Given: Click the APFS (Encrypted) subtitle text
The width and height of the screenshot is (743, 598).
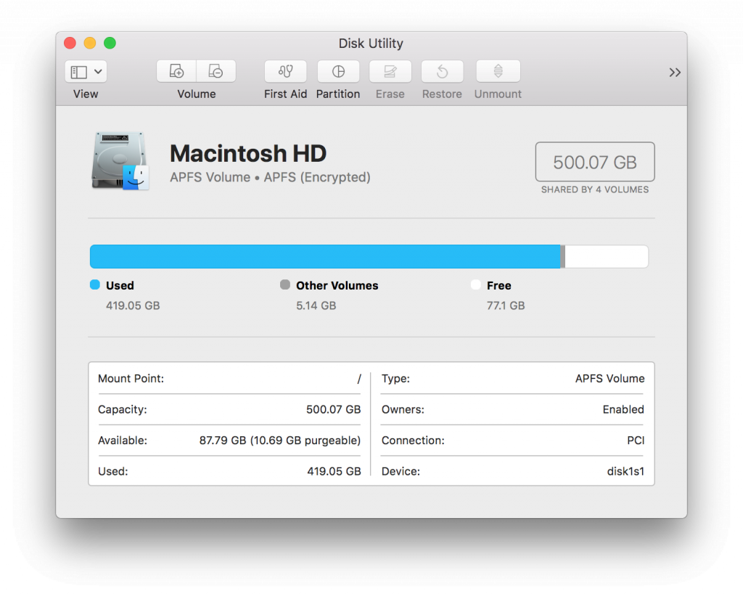Looking at the screenshot, I should point(317,177).
